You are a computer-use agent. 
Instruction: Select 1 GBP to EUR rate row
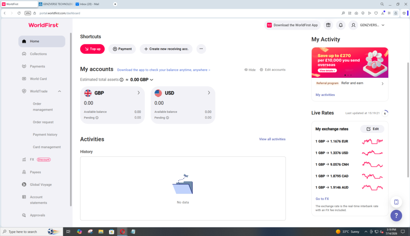(349, 141)
